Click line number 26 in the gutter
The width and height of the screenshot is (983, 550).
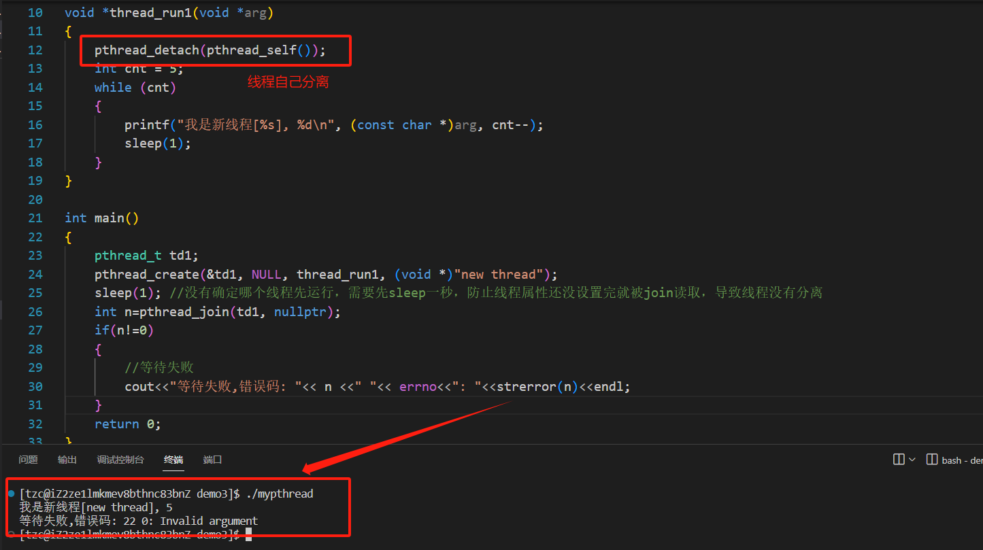tap(35, 311)
